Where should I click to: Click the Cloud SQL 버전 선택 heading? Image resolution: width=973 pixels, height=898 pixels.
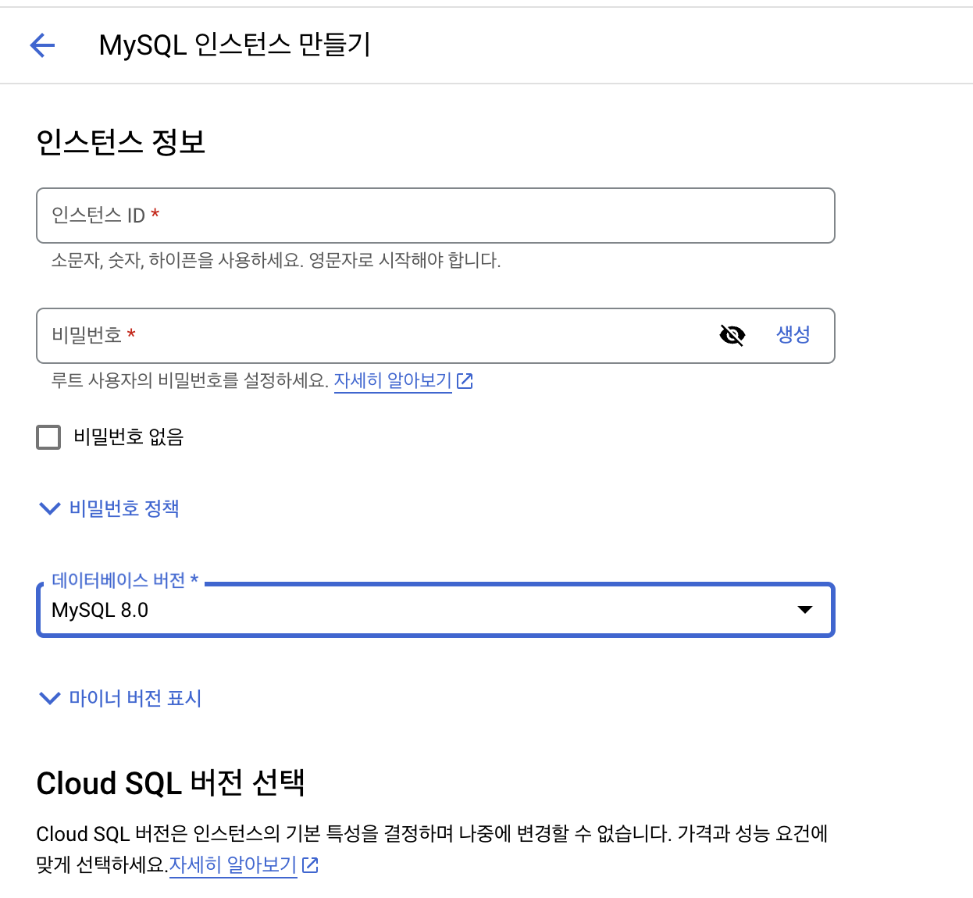[x=170, y=783]
